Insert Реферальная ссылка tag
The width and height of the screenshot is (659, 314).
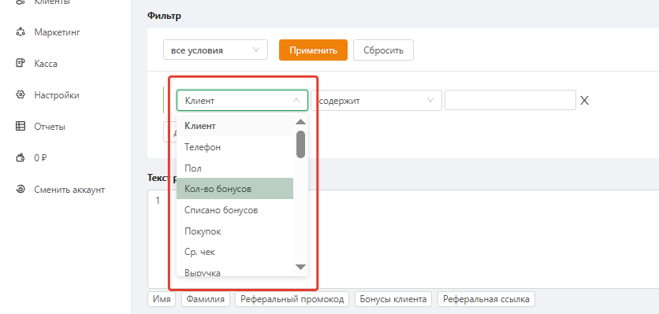pos(486,299)
